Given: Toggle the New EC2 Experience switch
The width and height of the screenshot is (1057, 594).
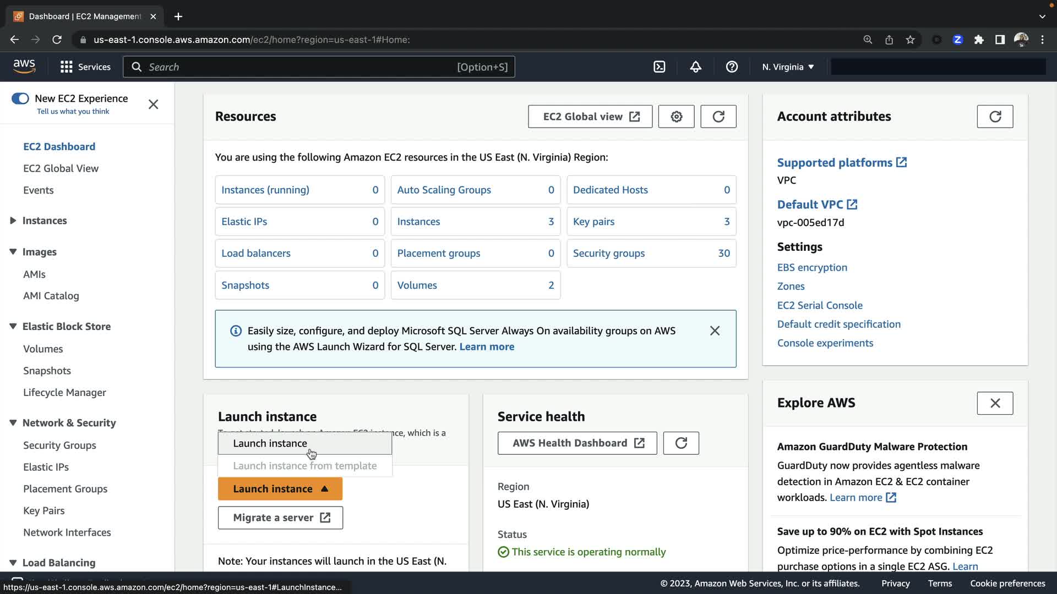Looking at the screenshot, I should [x=20, y=98].
